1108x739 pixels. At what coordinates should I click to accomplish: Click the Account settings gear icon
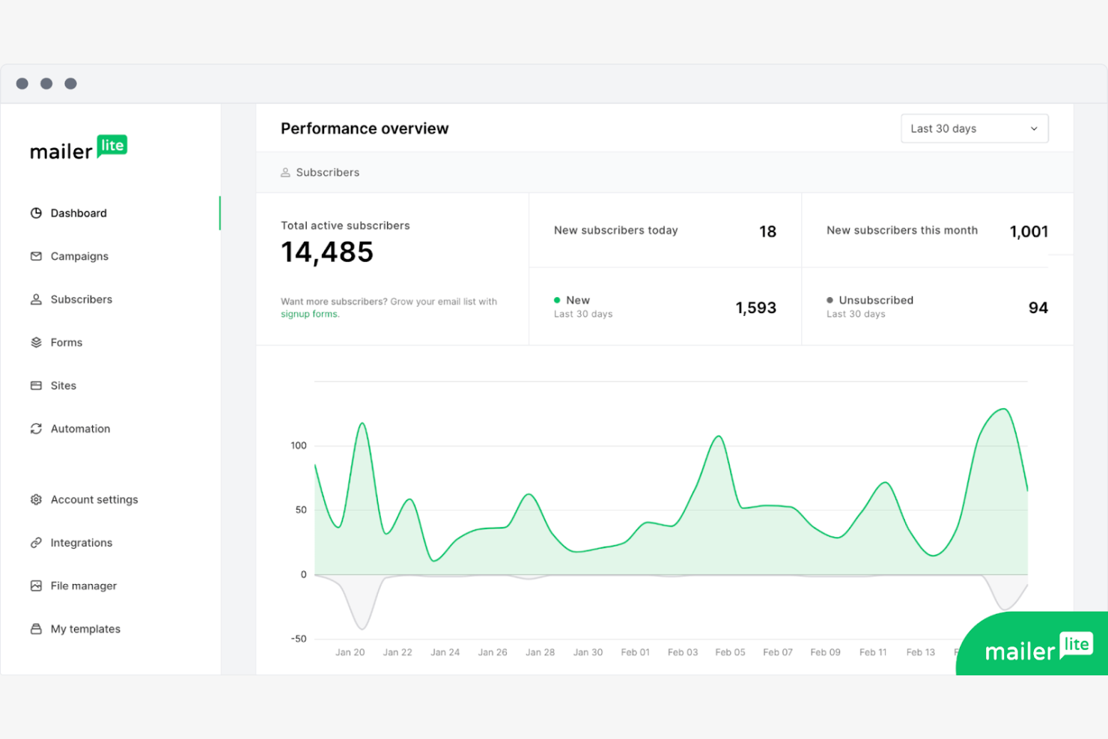36,499
